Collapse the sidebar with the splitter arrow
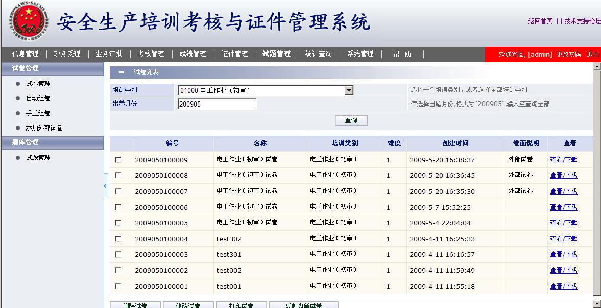 coord(105,186)
